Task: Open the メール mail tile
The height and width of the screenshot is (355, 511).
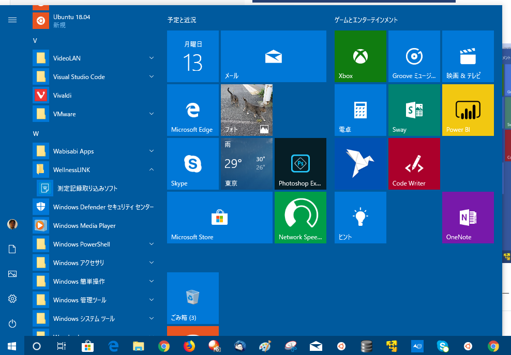Action: (274, 56)
